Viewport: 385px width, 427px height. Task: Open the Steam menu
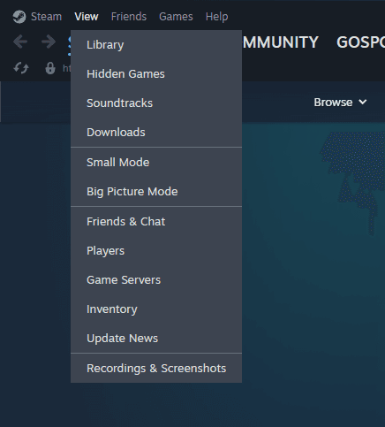point(47,17)
